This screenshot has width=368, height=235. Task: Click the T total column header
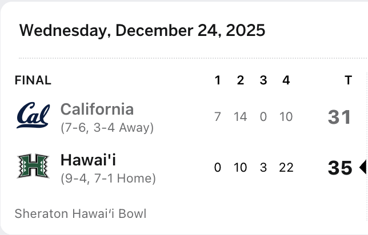[x=348, y=80]
